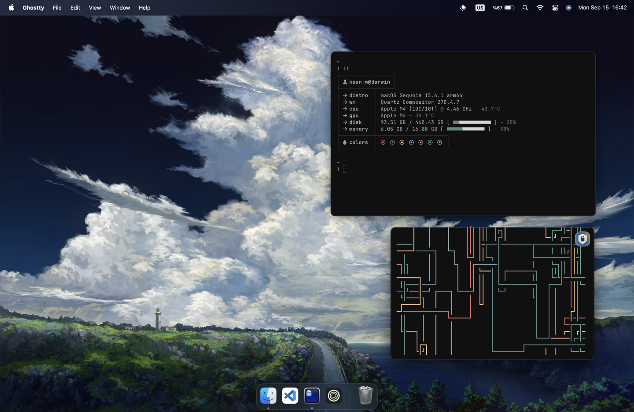Launch Visual Studio Code from the Dock
The height and width of the screenshot is (412, 634).
pos(290,396)
